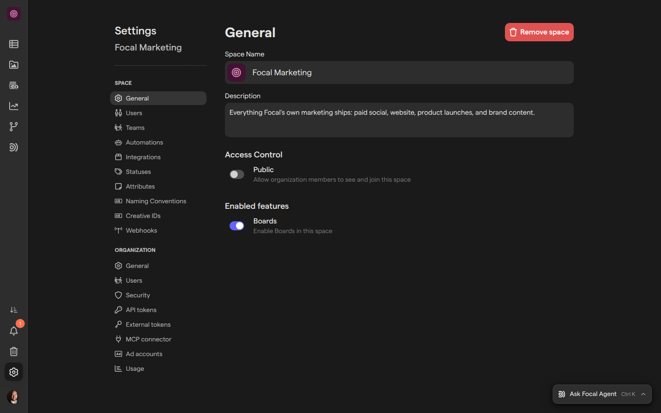Click the sort list icon in left rail
The image size is (661, 413).
[14, 310]
